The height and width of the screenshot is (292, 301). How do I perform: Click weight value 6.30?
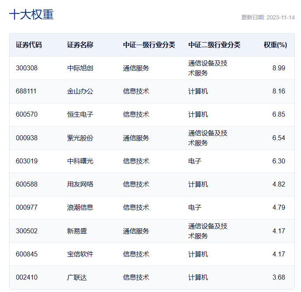pyautogui.click(x=279, y=161)
